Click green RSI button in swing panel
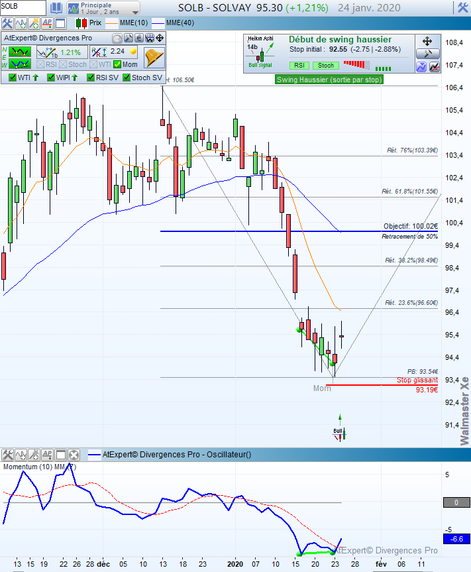Image resolution: width=471 pixels, height=572 pixels. 299,66
